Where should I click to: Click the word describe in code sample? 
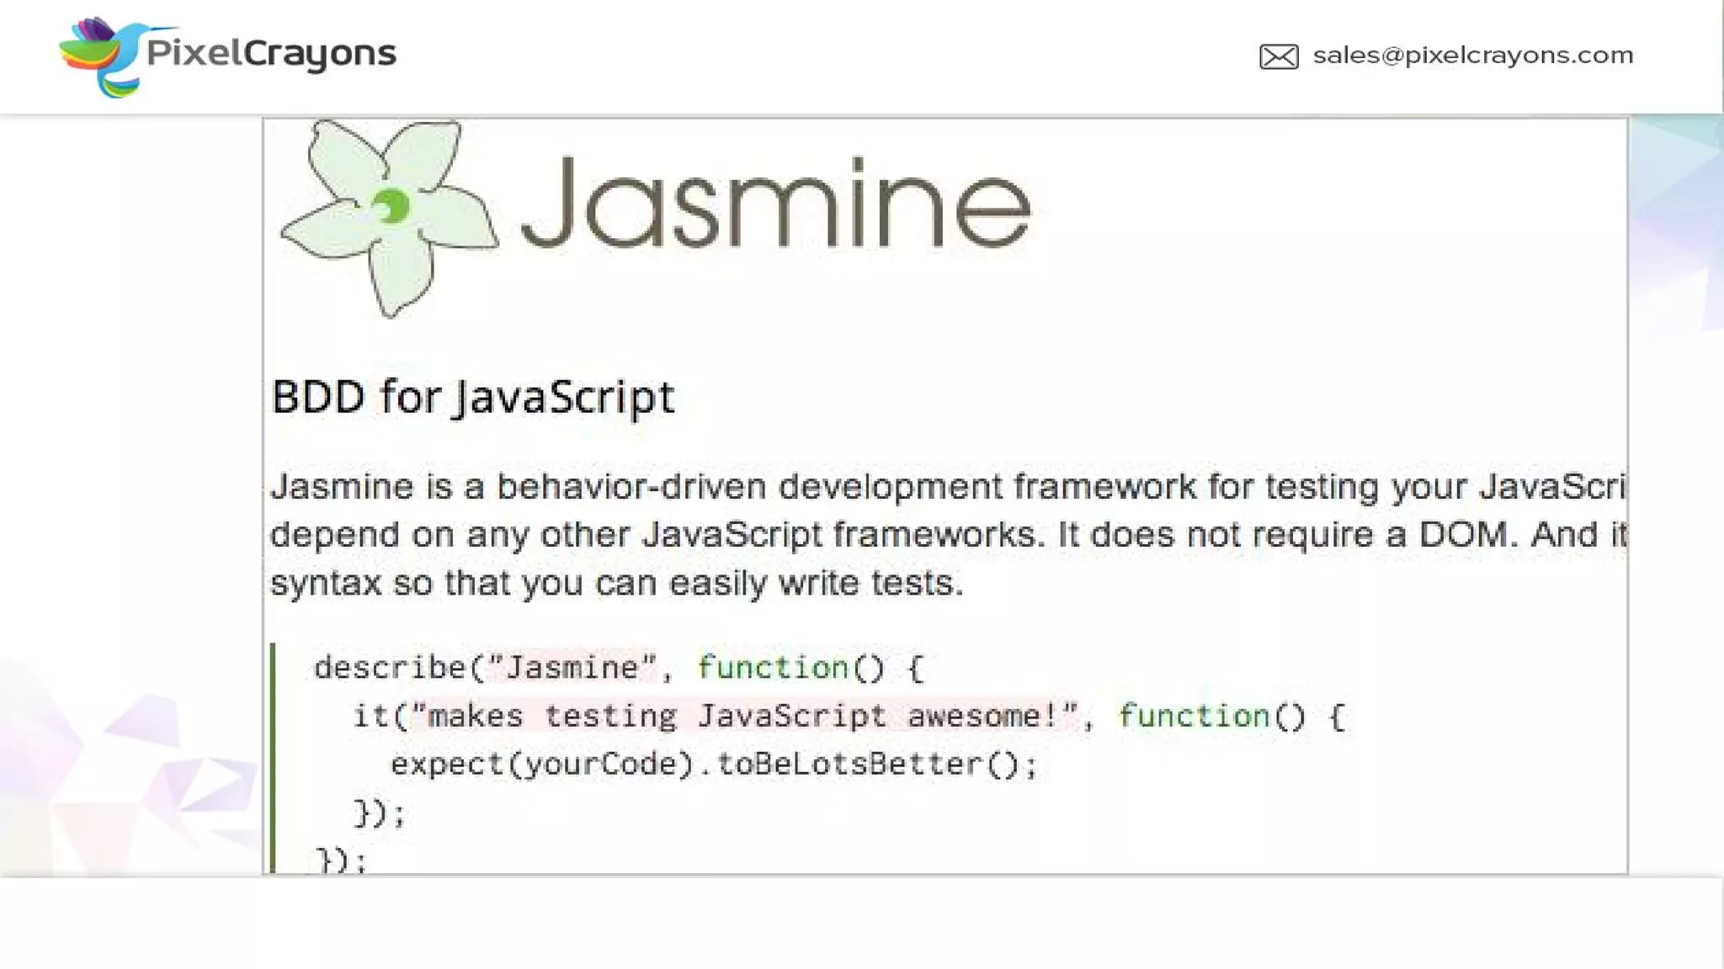pos(390,668)
